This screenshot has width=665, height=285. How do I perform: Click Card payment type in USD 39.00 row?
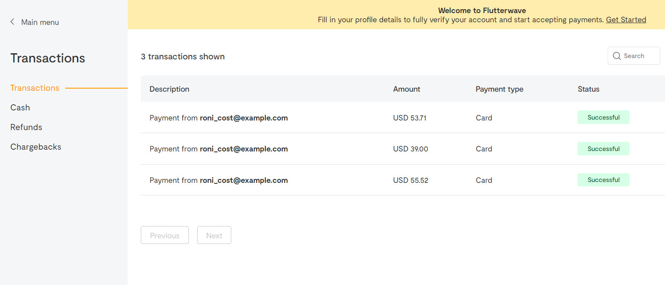pos(484,149)
